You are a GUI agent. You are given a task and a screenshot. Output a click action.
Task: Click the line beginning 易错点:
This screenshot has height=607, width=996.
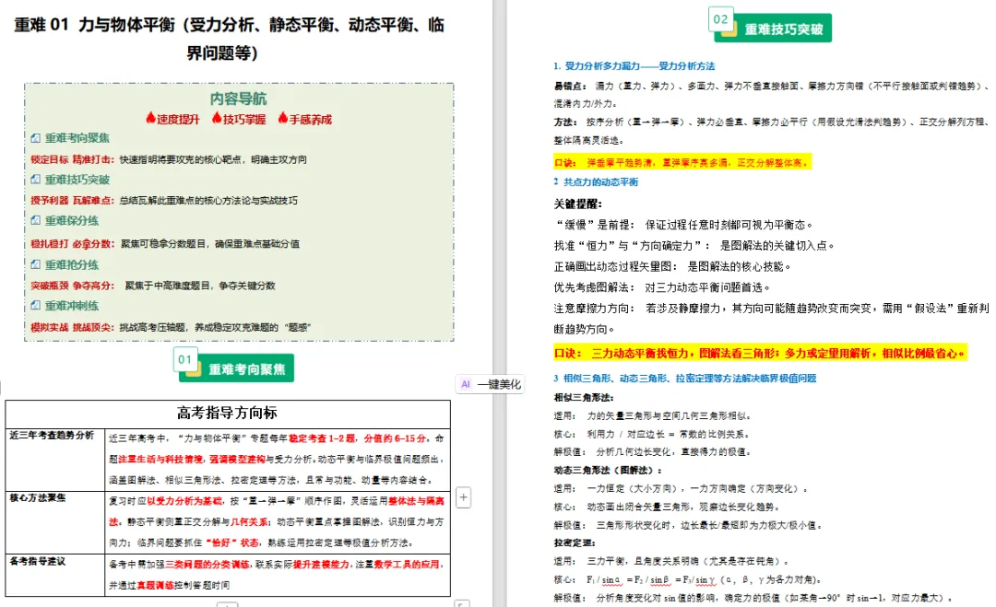[771, 95]
